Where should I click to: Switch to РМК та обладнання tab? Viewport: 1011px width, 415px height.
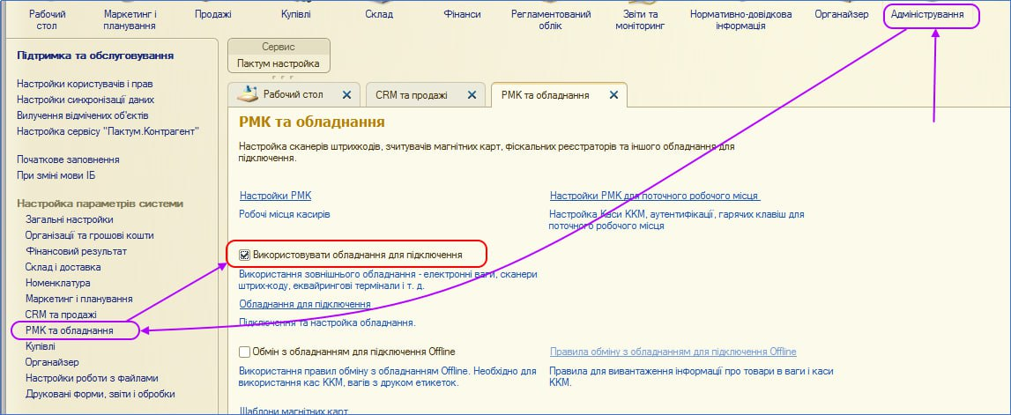click(545, 95)
